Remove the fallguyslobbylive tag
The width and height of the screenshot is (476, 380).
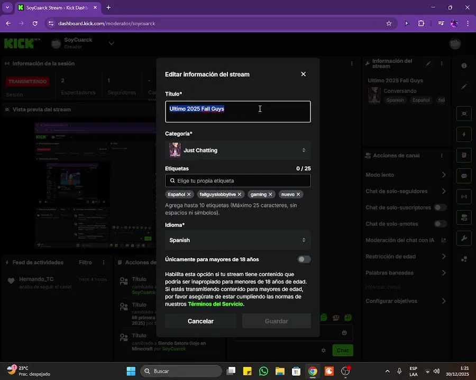click(240, 195)
